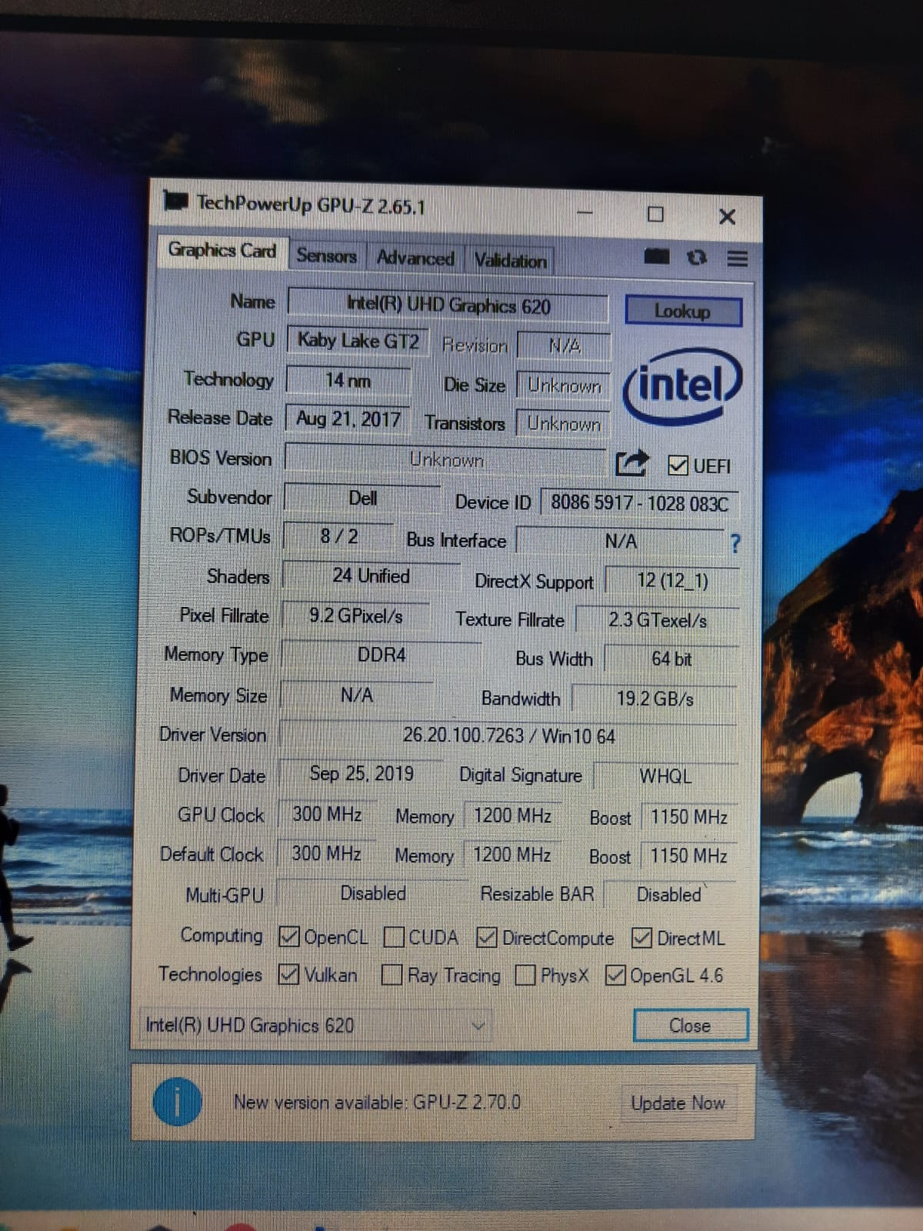Click the Memory Type value DDR4
Screen dimensions: 923x1231
click(382, 655)
